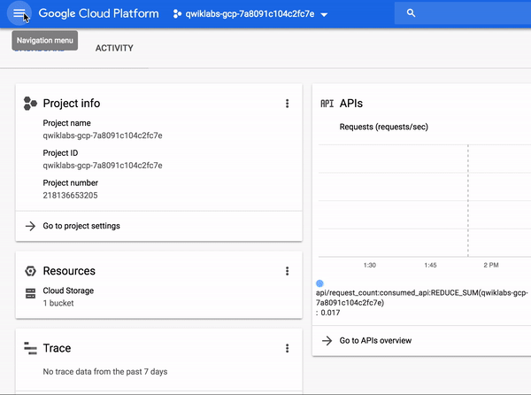This screenshot has height=395, width=531.
Task: Open Trace card three-dot menu
Action: [x=287, y=349]
